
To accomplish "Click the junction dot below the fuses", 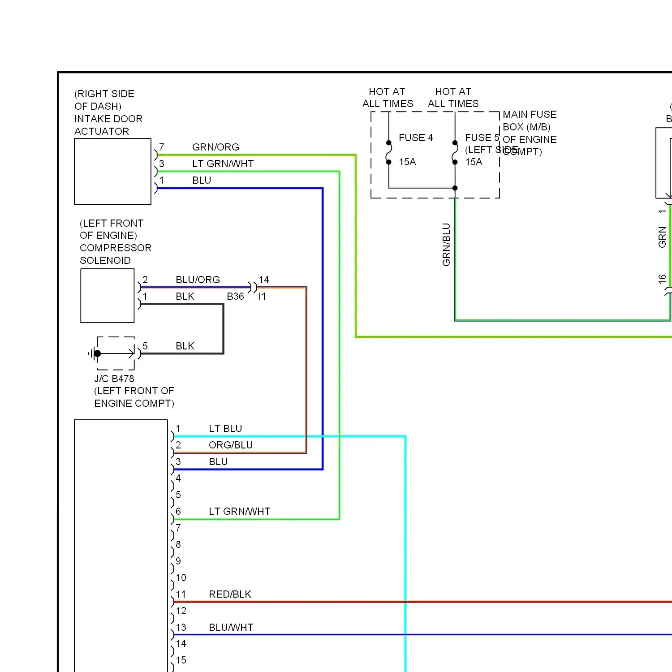I will (455, 188).
